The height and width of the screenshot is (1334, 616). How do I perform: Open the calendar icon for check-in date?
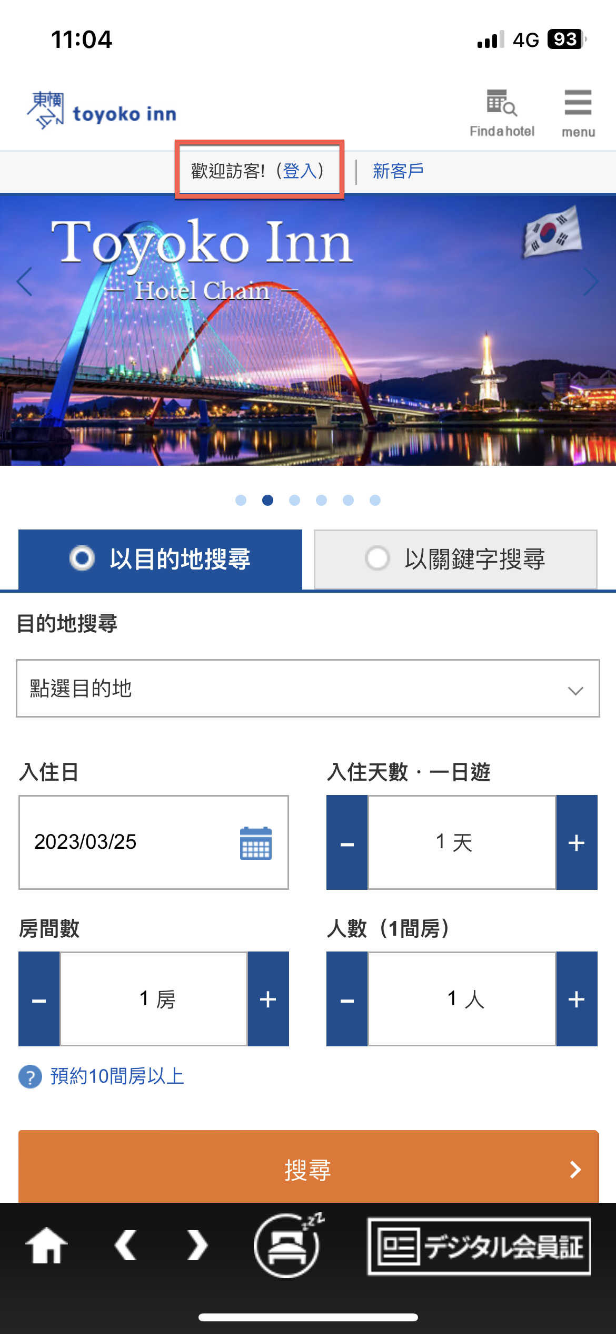click(256, 843)
